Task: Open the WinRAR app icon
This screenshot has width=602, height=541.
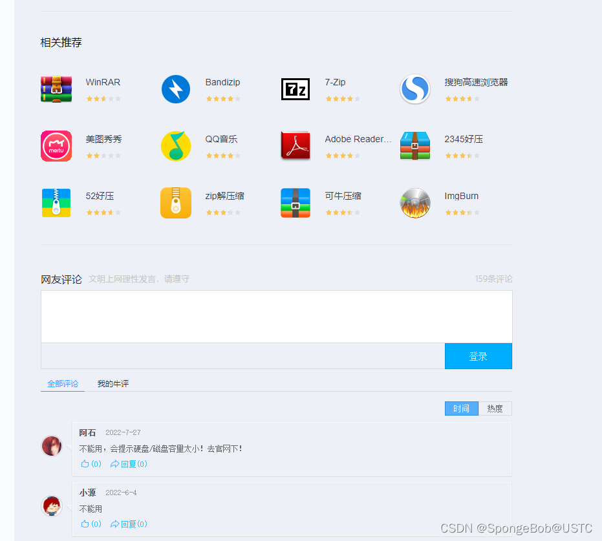Action: (56, 89)
